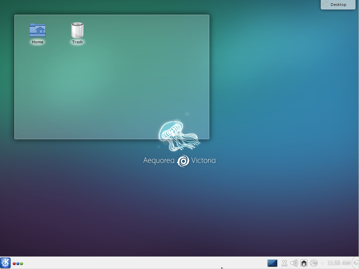Select the Trash can icon
The height and width of the screenshot is (269, 359).
pyautogui.click(x=77, y=30)
